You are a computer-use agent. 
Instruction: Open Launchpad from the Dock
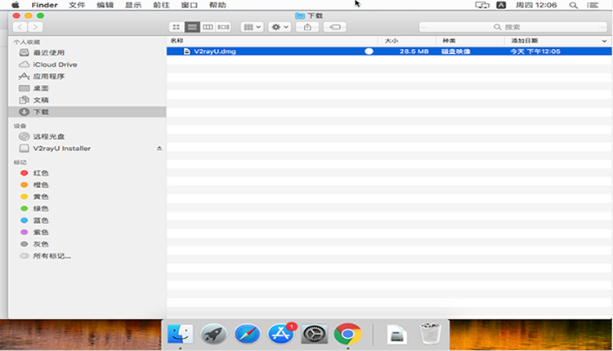tap(213, 334)
